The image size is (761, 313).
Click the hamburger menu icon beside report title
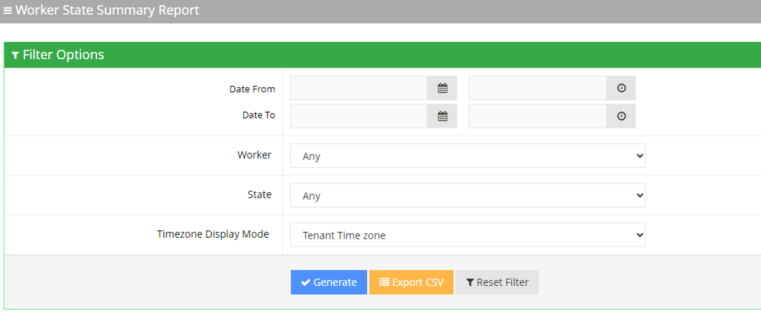click(x=8, y=10)
